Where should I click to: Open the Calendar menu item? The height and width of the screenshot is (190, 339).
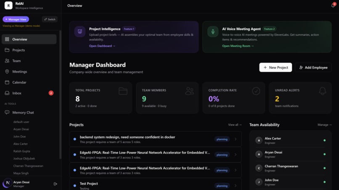click(29, 82)
